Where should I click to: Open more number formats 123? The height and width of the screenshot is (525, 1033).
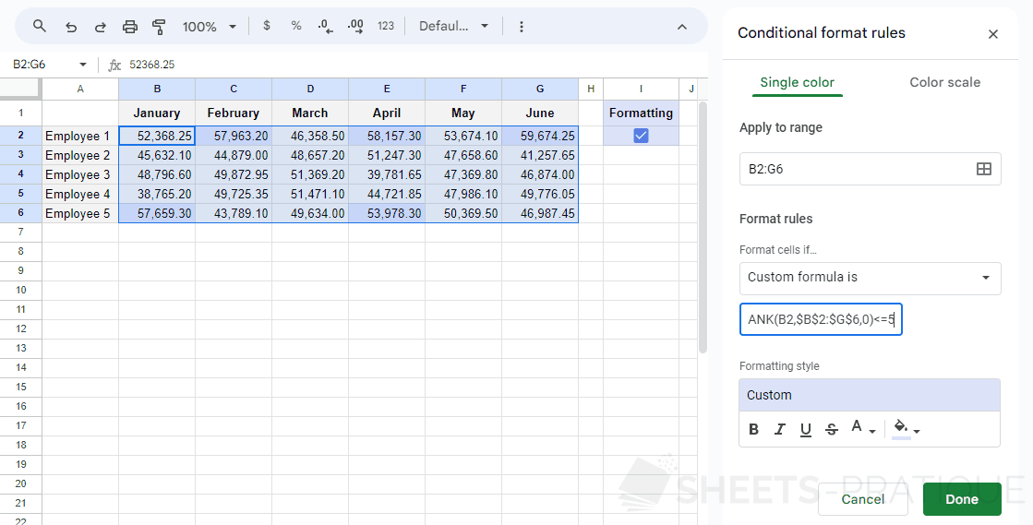pyautogui.click(x=385, y=26)
